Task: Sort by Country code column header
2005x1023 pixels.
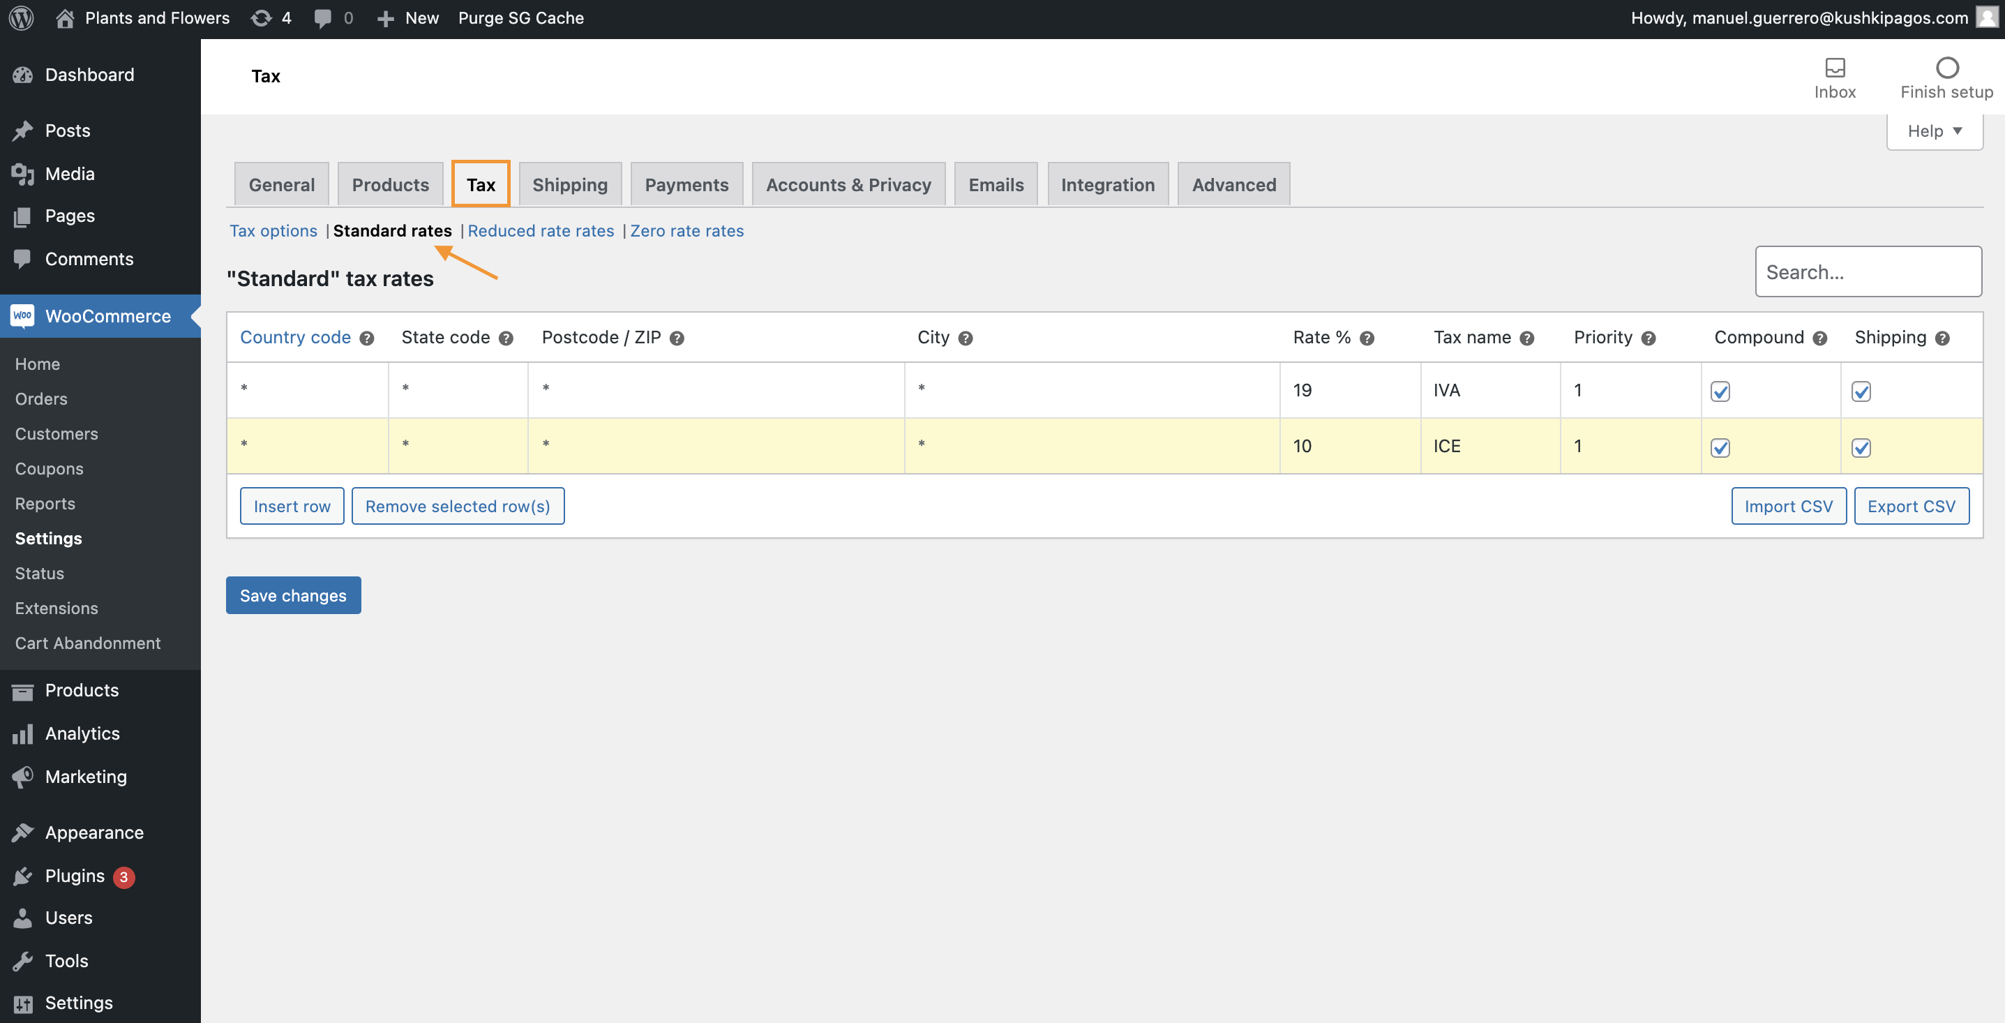Action: (x=295, y=337)
